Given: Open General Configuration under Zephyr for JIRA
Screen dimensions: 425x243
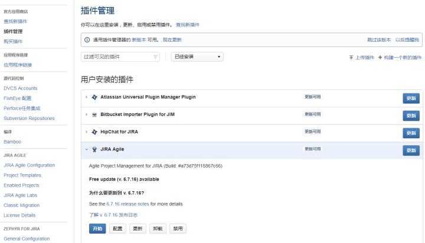Looking at the screenshot, I should click(x=27, y=239).
